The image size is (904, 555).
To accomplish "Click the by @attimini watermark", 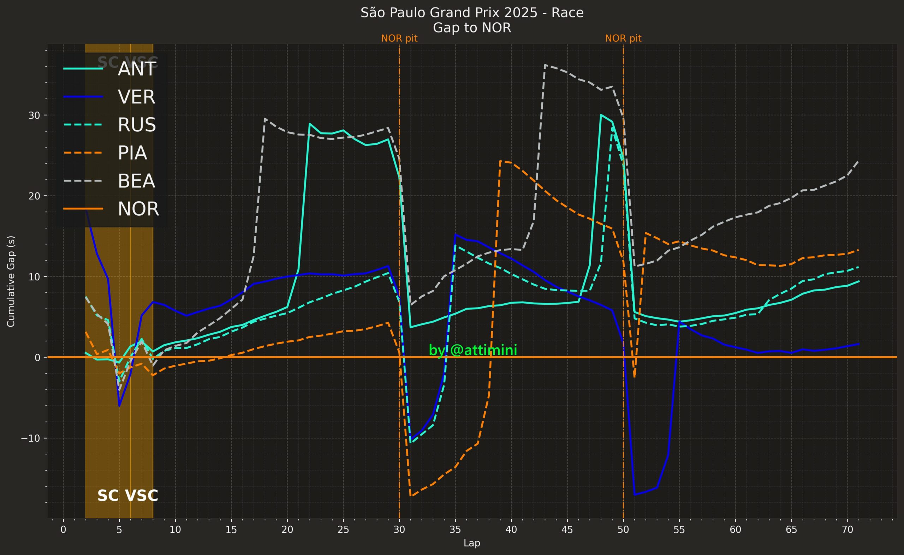I will [x=473, y=350].
